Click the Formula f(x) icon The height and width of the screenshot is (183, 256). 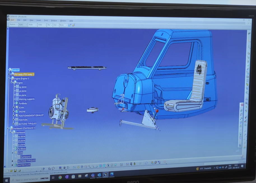coord(50,168)
